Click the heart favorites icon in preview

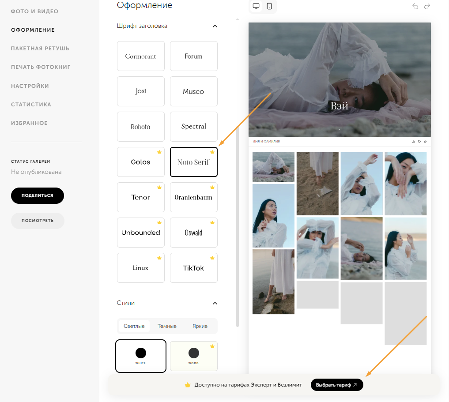419,142
